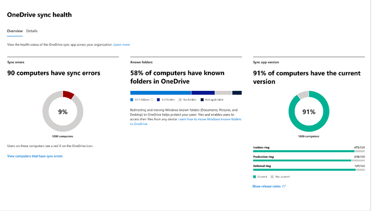The height and width of the screenshot is (211, 372).
Task: Select the Overview tab
Action: click(15, 31)
